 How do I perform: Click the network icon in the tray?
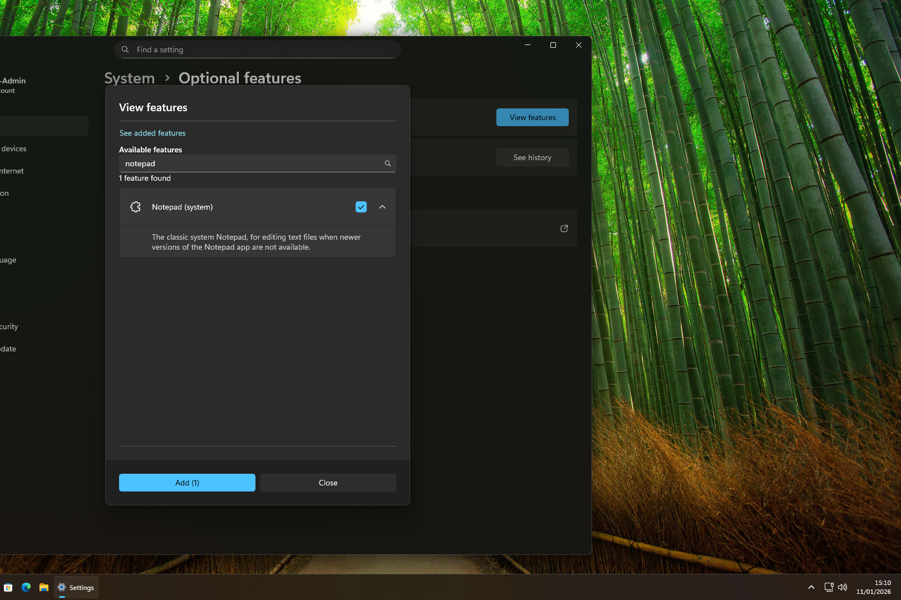tap(829, 587)
